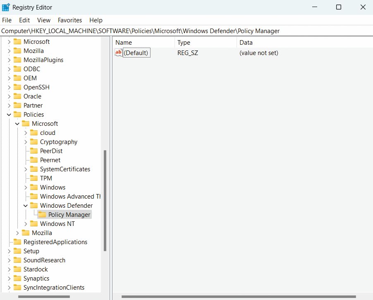The width and height of the screenshot is (373, 300).
Task: Open the File menu
Action: (x=7, y=20)
